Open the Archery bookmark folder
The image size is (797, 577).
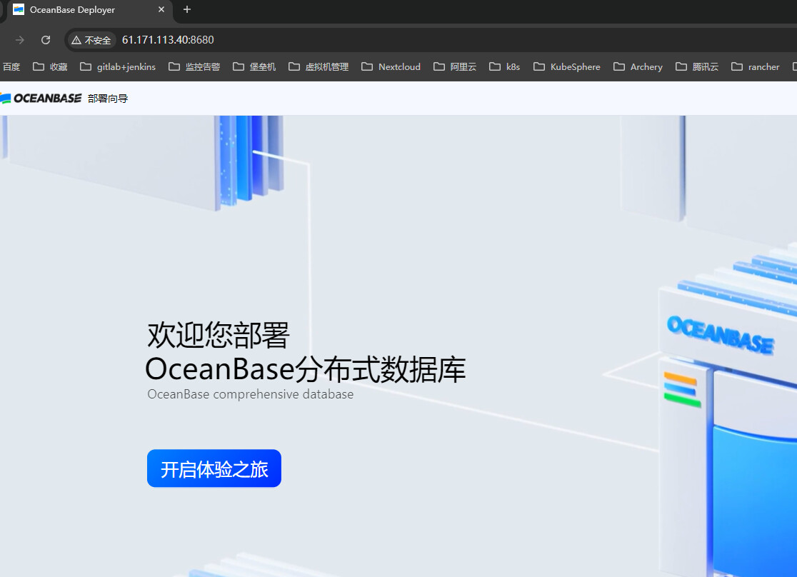(638, 66)
